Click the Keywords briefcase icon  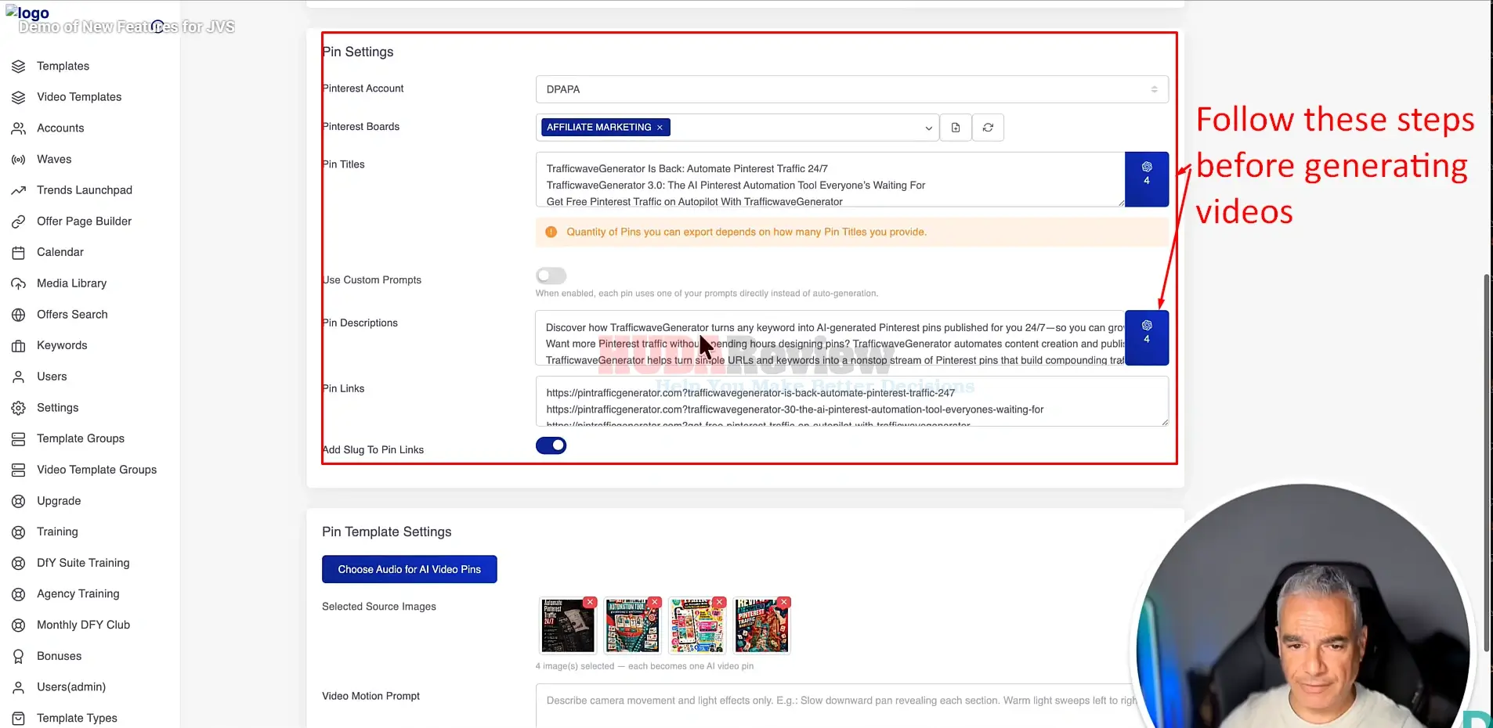tap(19, 346)
